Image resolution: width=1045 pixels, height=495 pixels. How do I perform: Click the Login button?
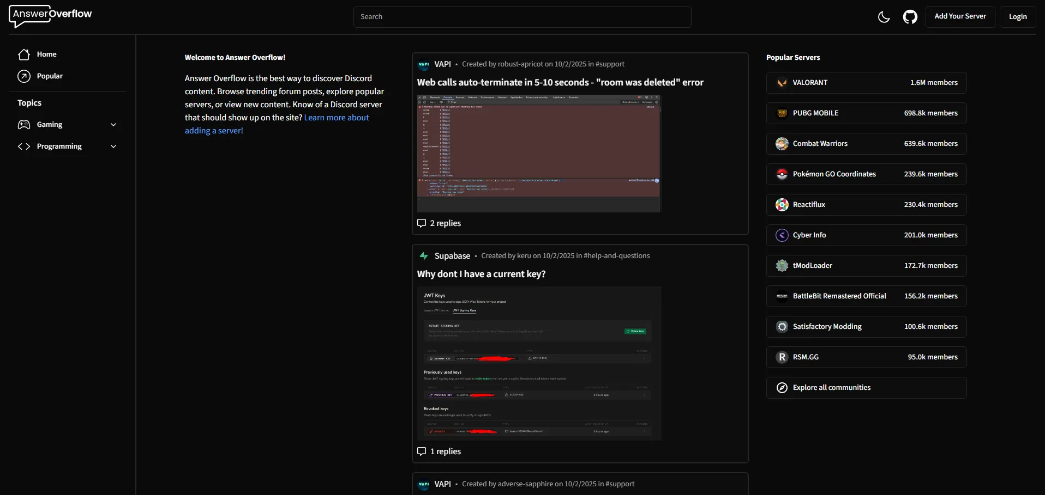pyautogui.click(x=1017, y=17)
